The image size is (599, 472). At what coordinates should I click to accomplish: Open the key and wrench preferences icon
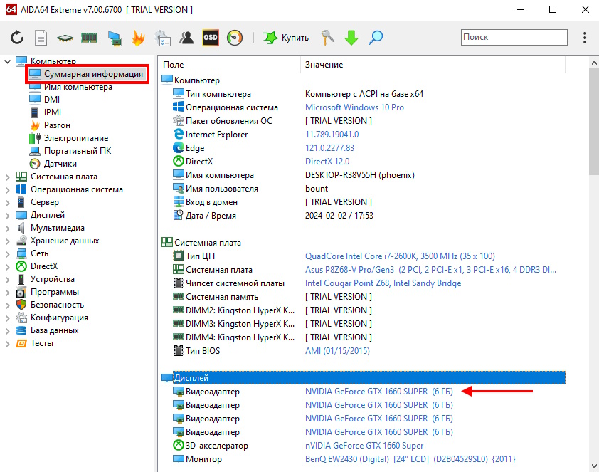327,38
